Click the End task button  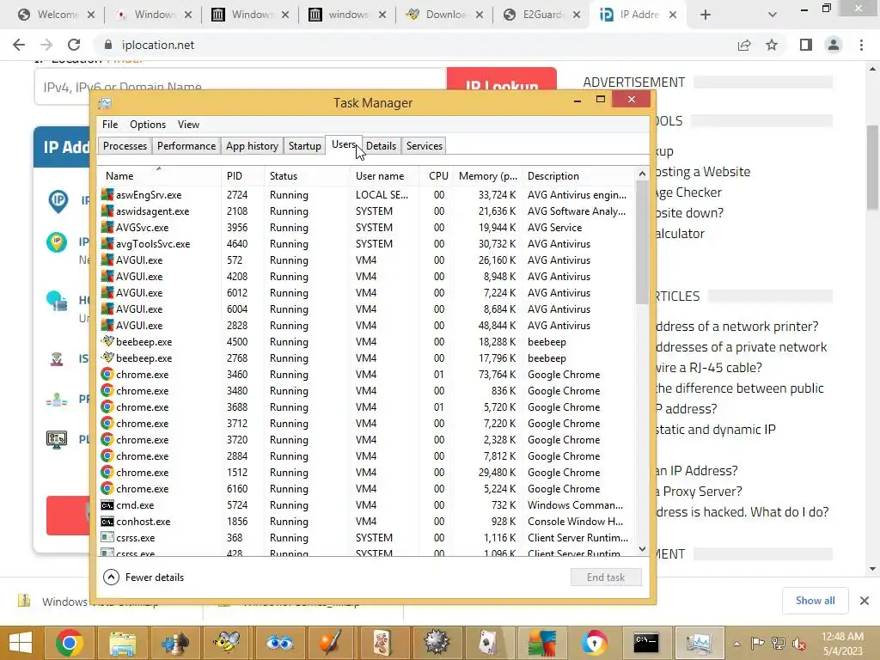tap(606, 577)
